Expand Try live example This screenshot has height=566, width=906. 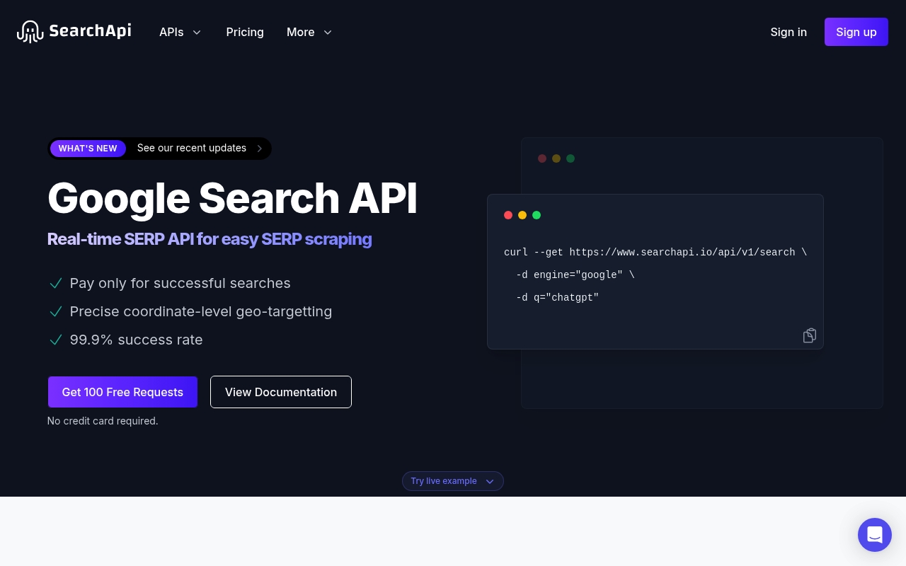(453, 481)
